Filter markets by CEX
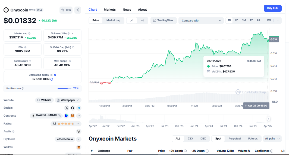Viewport: 289px width, 155px height. pos(190,139)
